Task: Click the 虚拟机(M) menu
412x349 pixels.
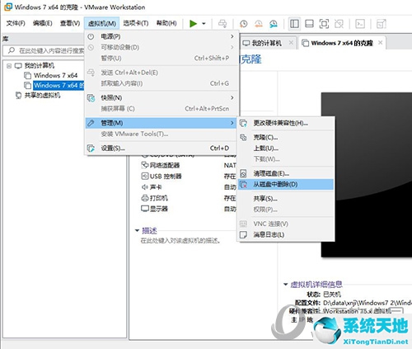Action: [102, 24]
